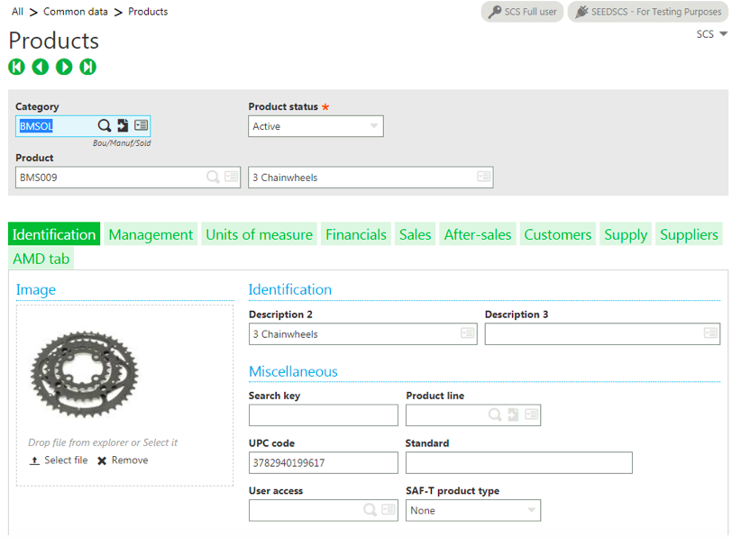Switch to the Financials tab
The height and width of the screenshot is (538, 732).
[355, 233]
